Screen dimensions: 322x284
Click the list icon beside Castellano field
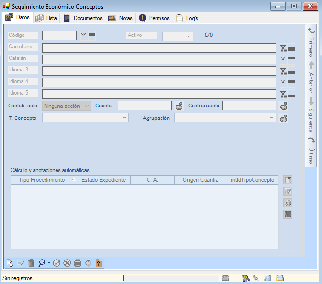pos(291,48)
